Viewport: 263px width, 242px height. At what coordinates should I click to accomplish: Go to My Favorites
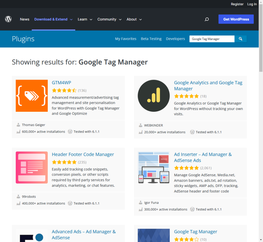coord(126,39)
